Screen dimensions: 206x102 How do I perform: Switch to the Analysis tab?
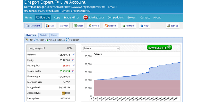(x=44, y=35)
